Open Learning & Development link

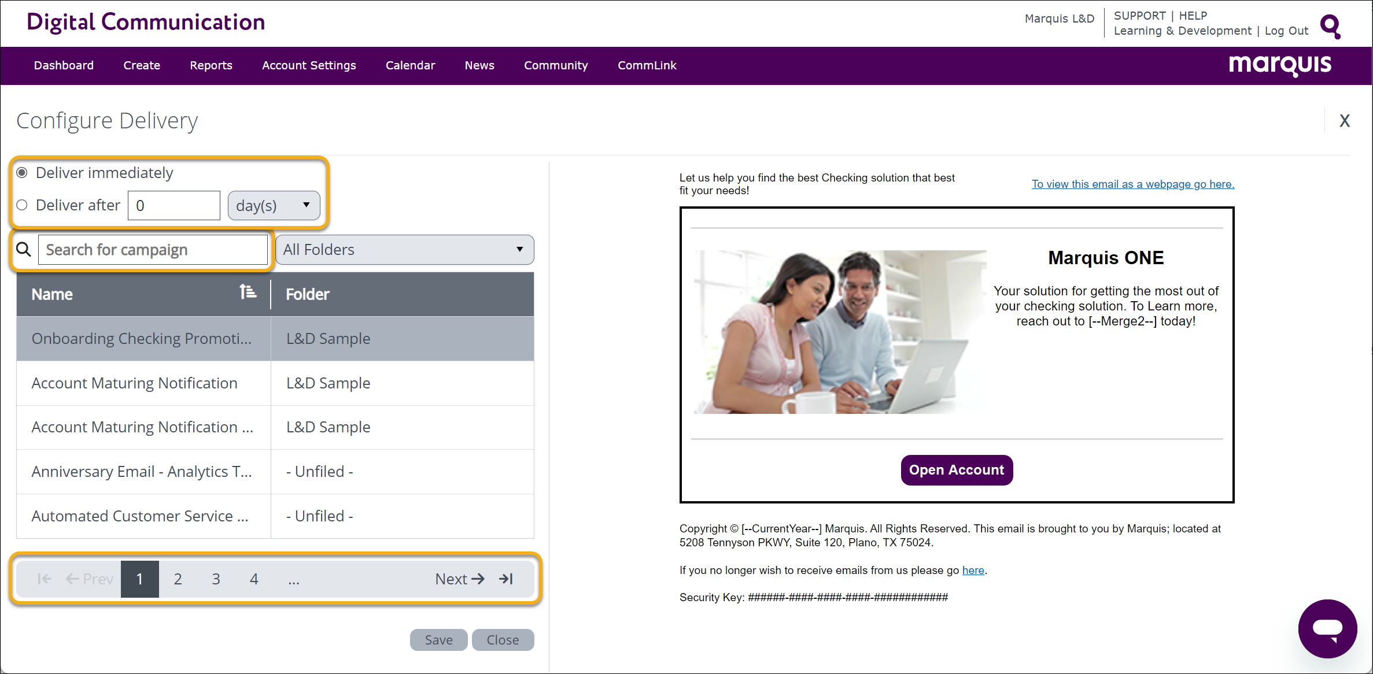1182,31
